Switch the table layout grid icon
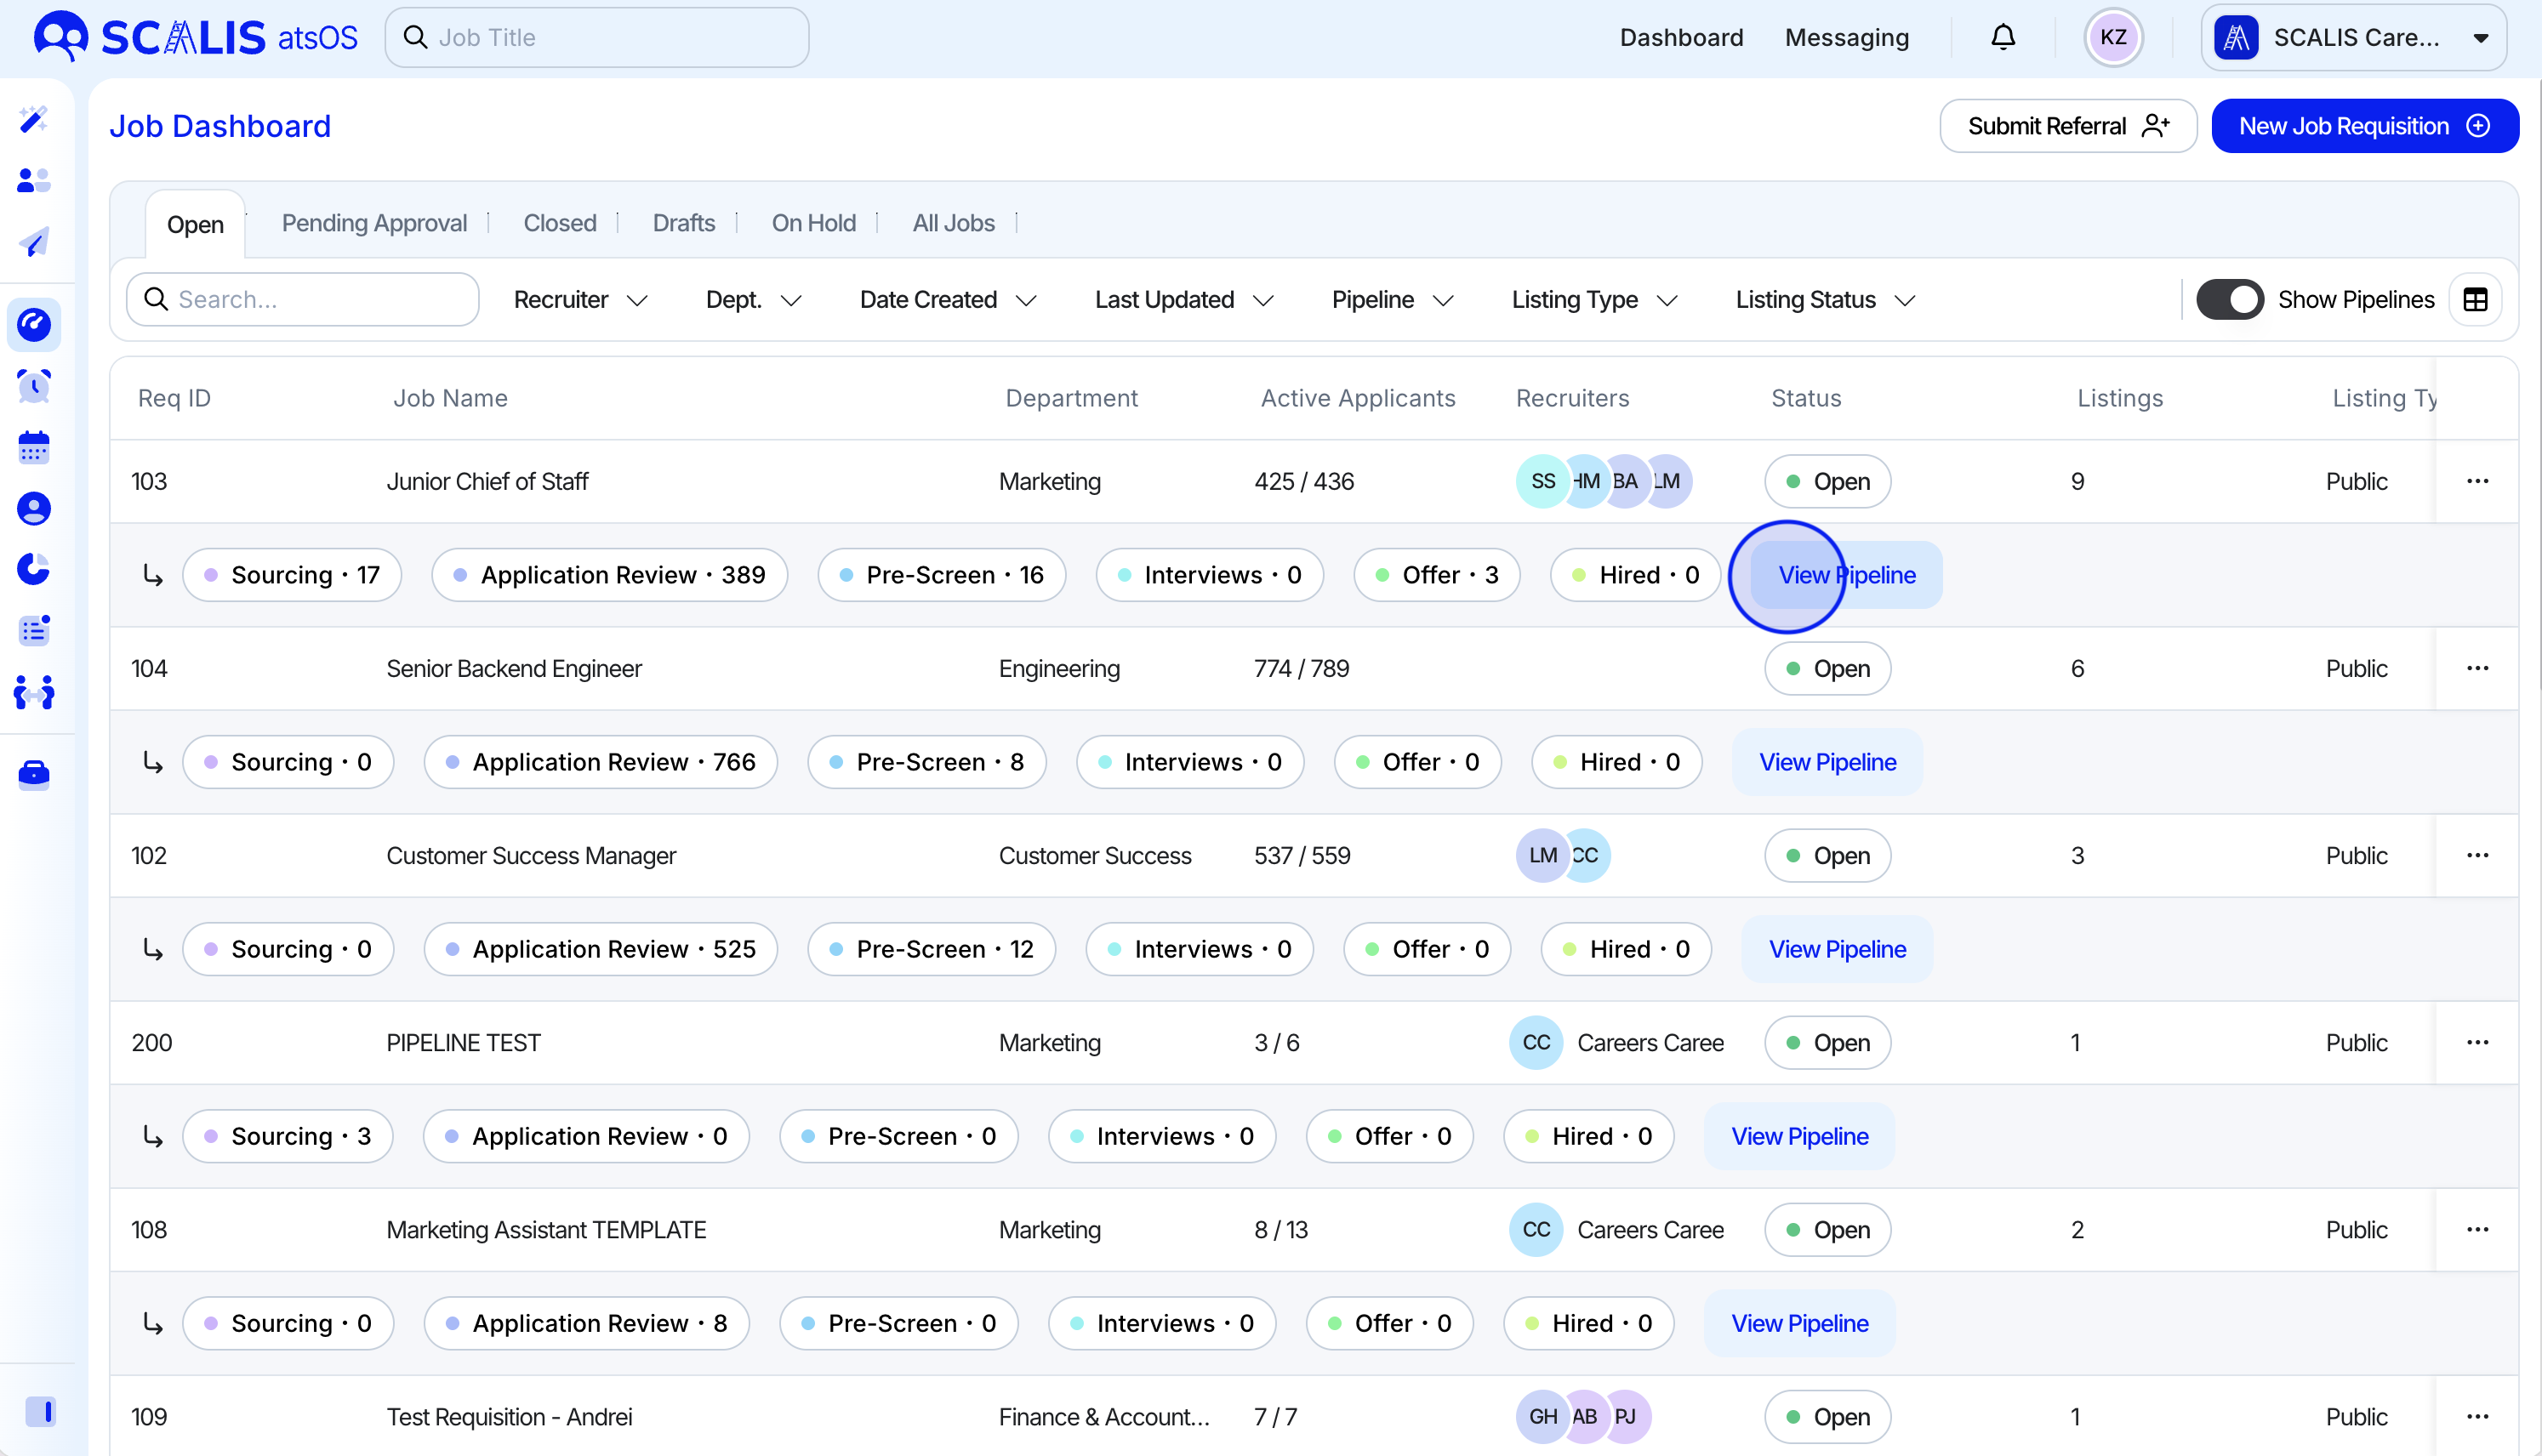 coord(2475,300)
